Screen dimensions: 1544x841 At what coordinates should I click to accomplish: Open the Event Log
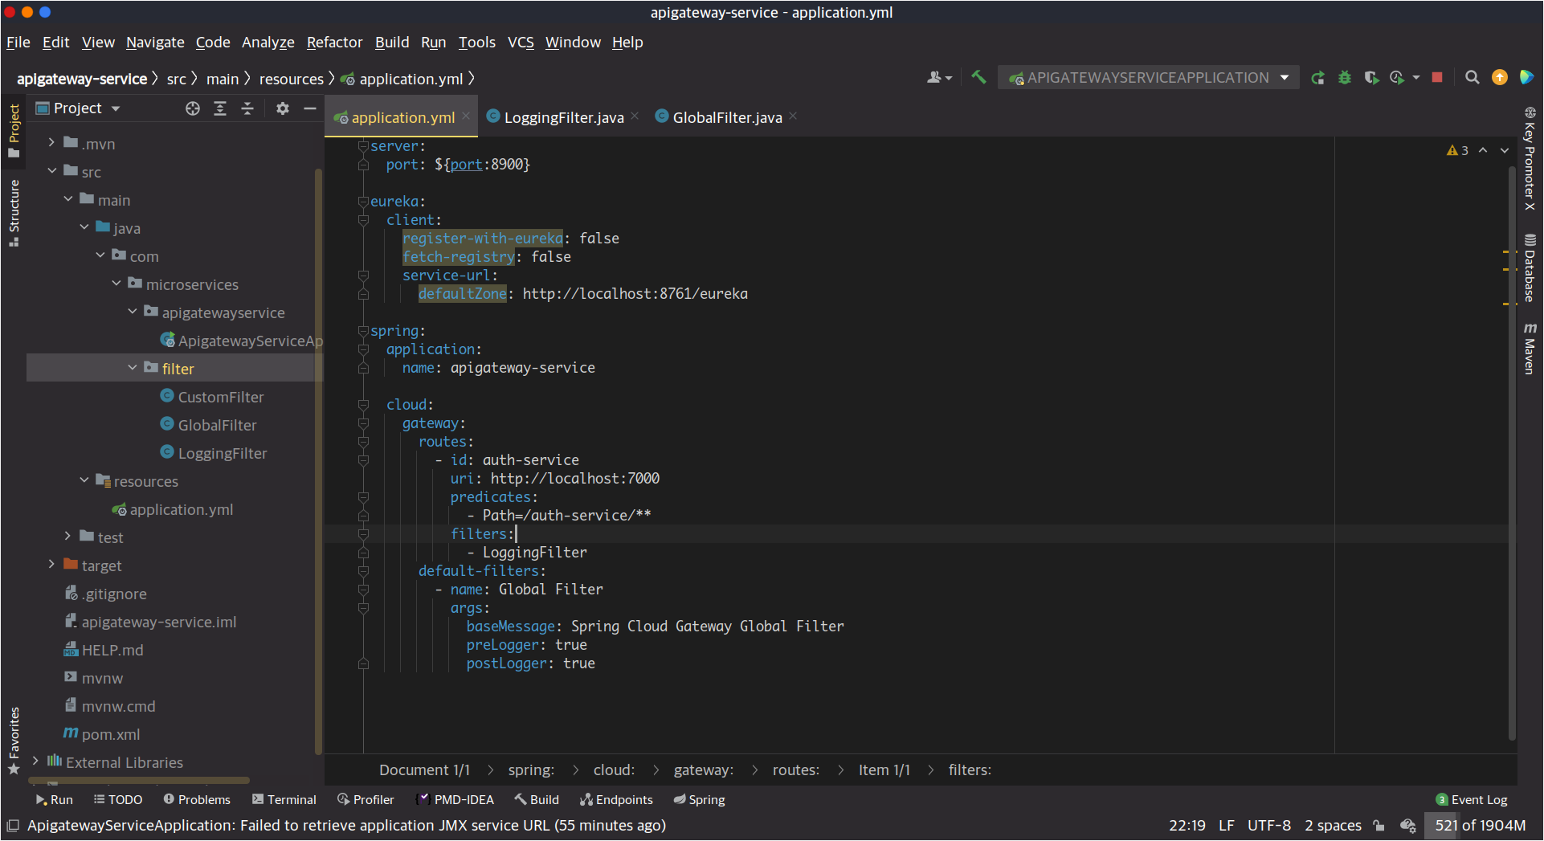click(x=1478, y=799)
